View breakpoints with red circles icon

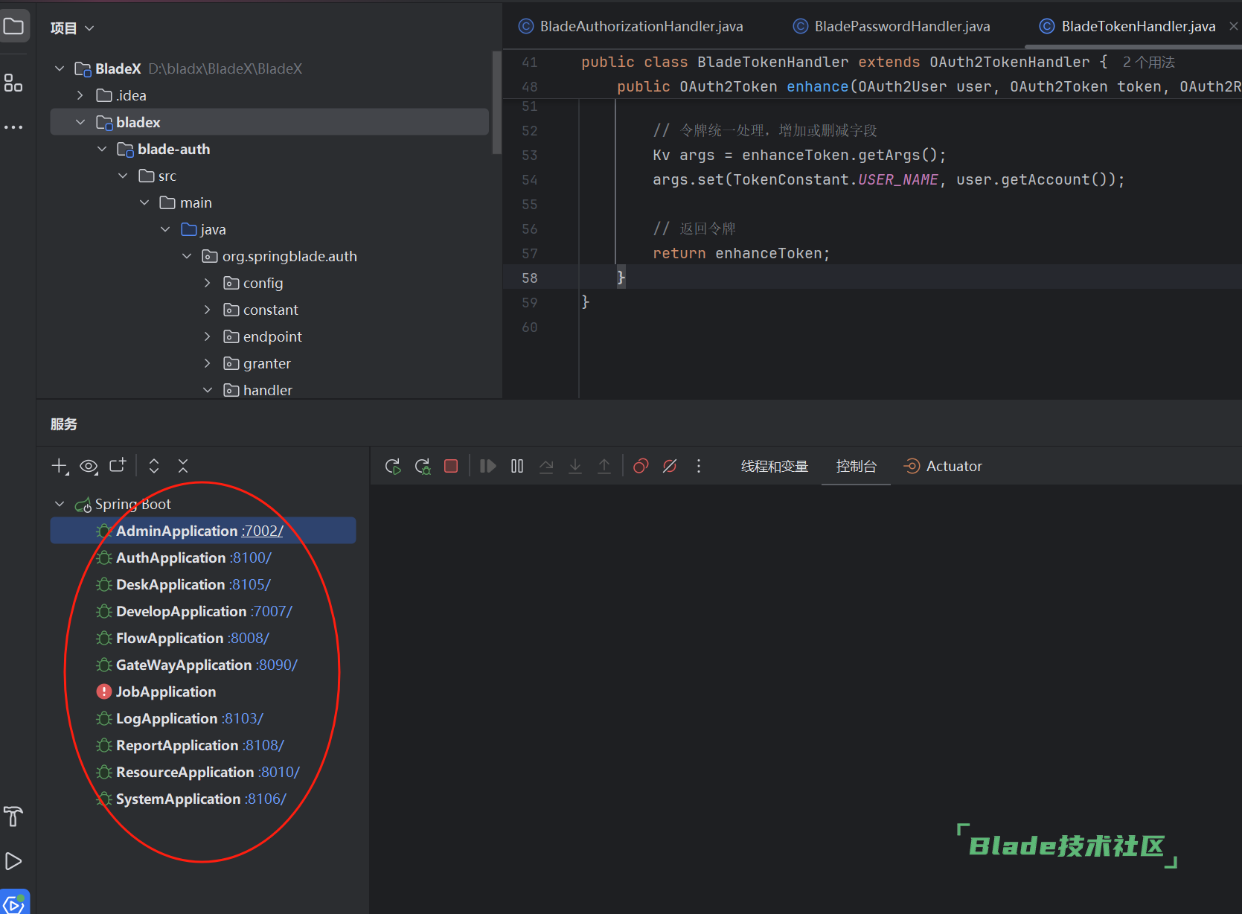[x=641, y=466]
